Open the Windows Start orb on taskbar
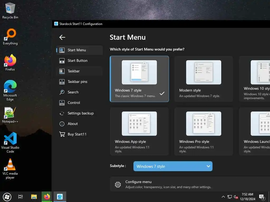The image size is (270, 202). 7,197
